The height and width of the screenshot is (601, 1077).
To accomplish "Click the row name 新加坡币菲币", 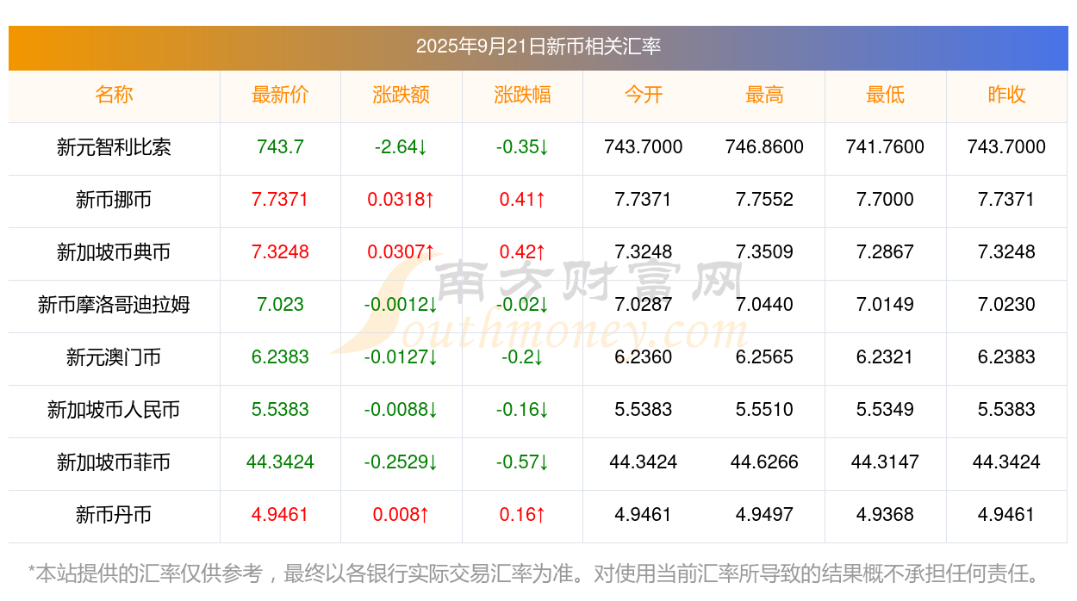I will click(114, 462).
